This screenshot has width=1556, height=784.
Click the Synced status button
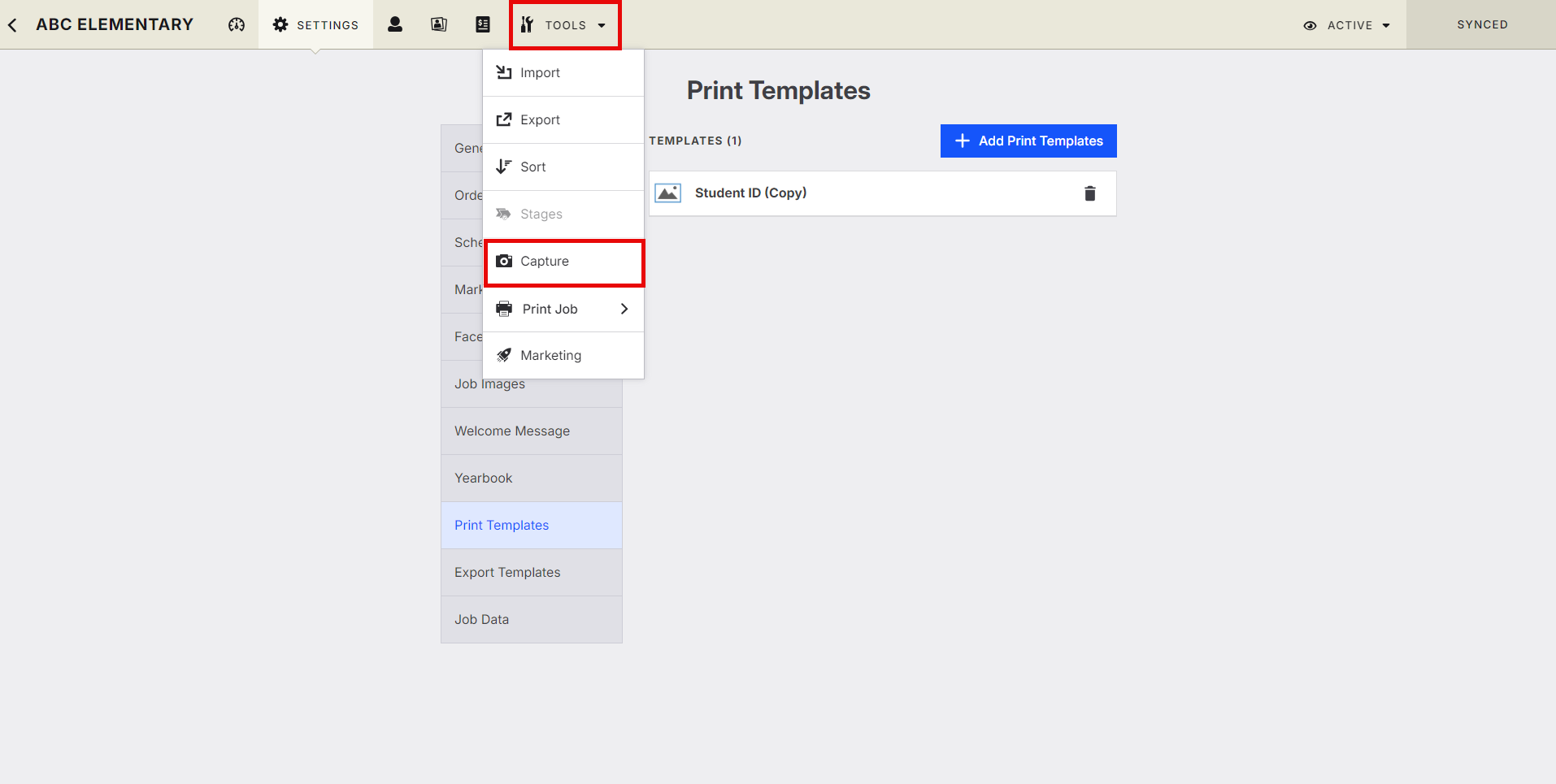[1482, 25]
